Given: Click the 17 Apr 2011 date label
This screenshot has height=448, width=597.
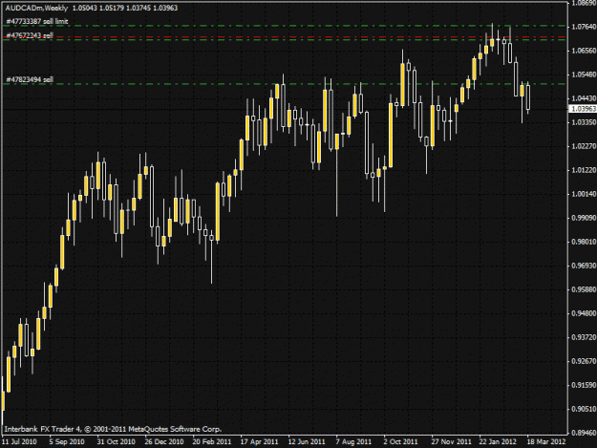Looking at the screenshot, I should (x=259, y=441).
